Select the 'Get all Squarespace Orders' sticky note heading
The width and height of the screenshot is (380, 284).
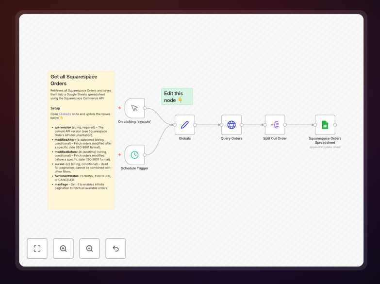pos(74,80)
